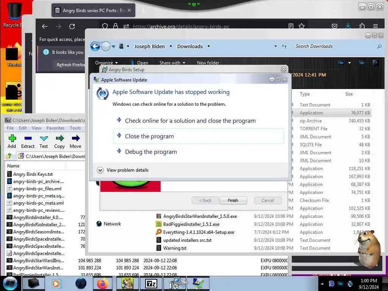The image size is (388, 291).
Task: Click New folder in Explorer toolbar
Action: (208, 63)
